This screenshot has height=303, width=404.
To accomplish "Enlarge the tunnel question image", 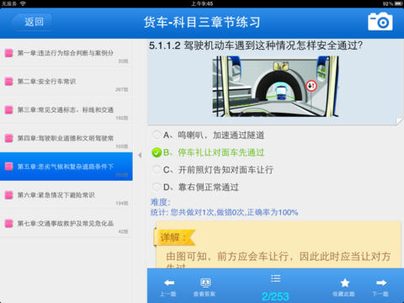I will (x=275, y=87).
